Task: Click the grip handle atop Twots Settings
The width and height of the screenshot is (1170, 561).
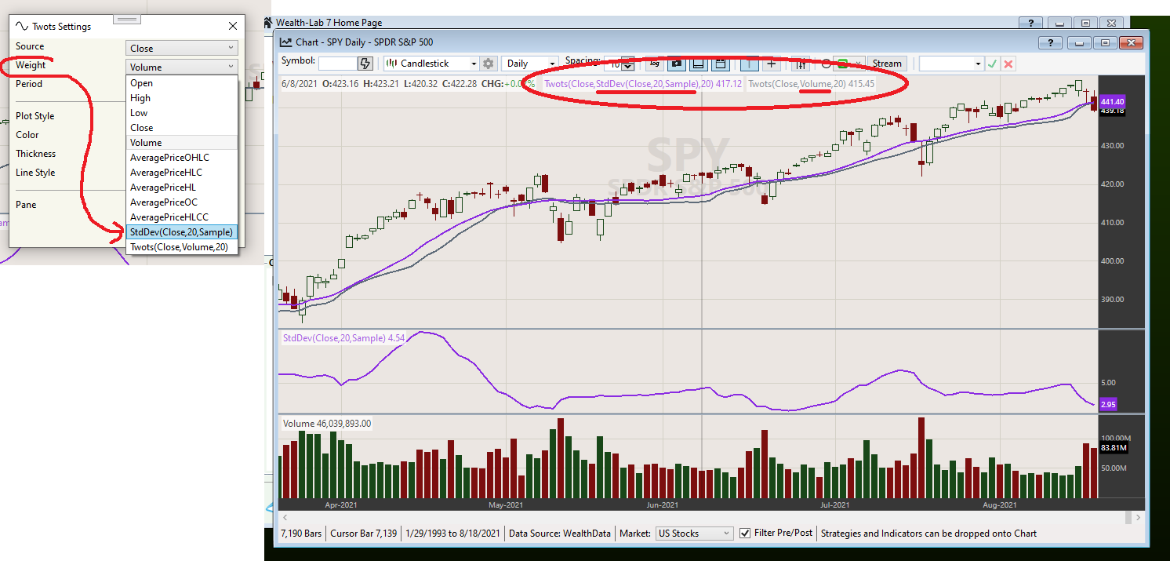Action: tap(127, 19)
